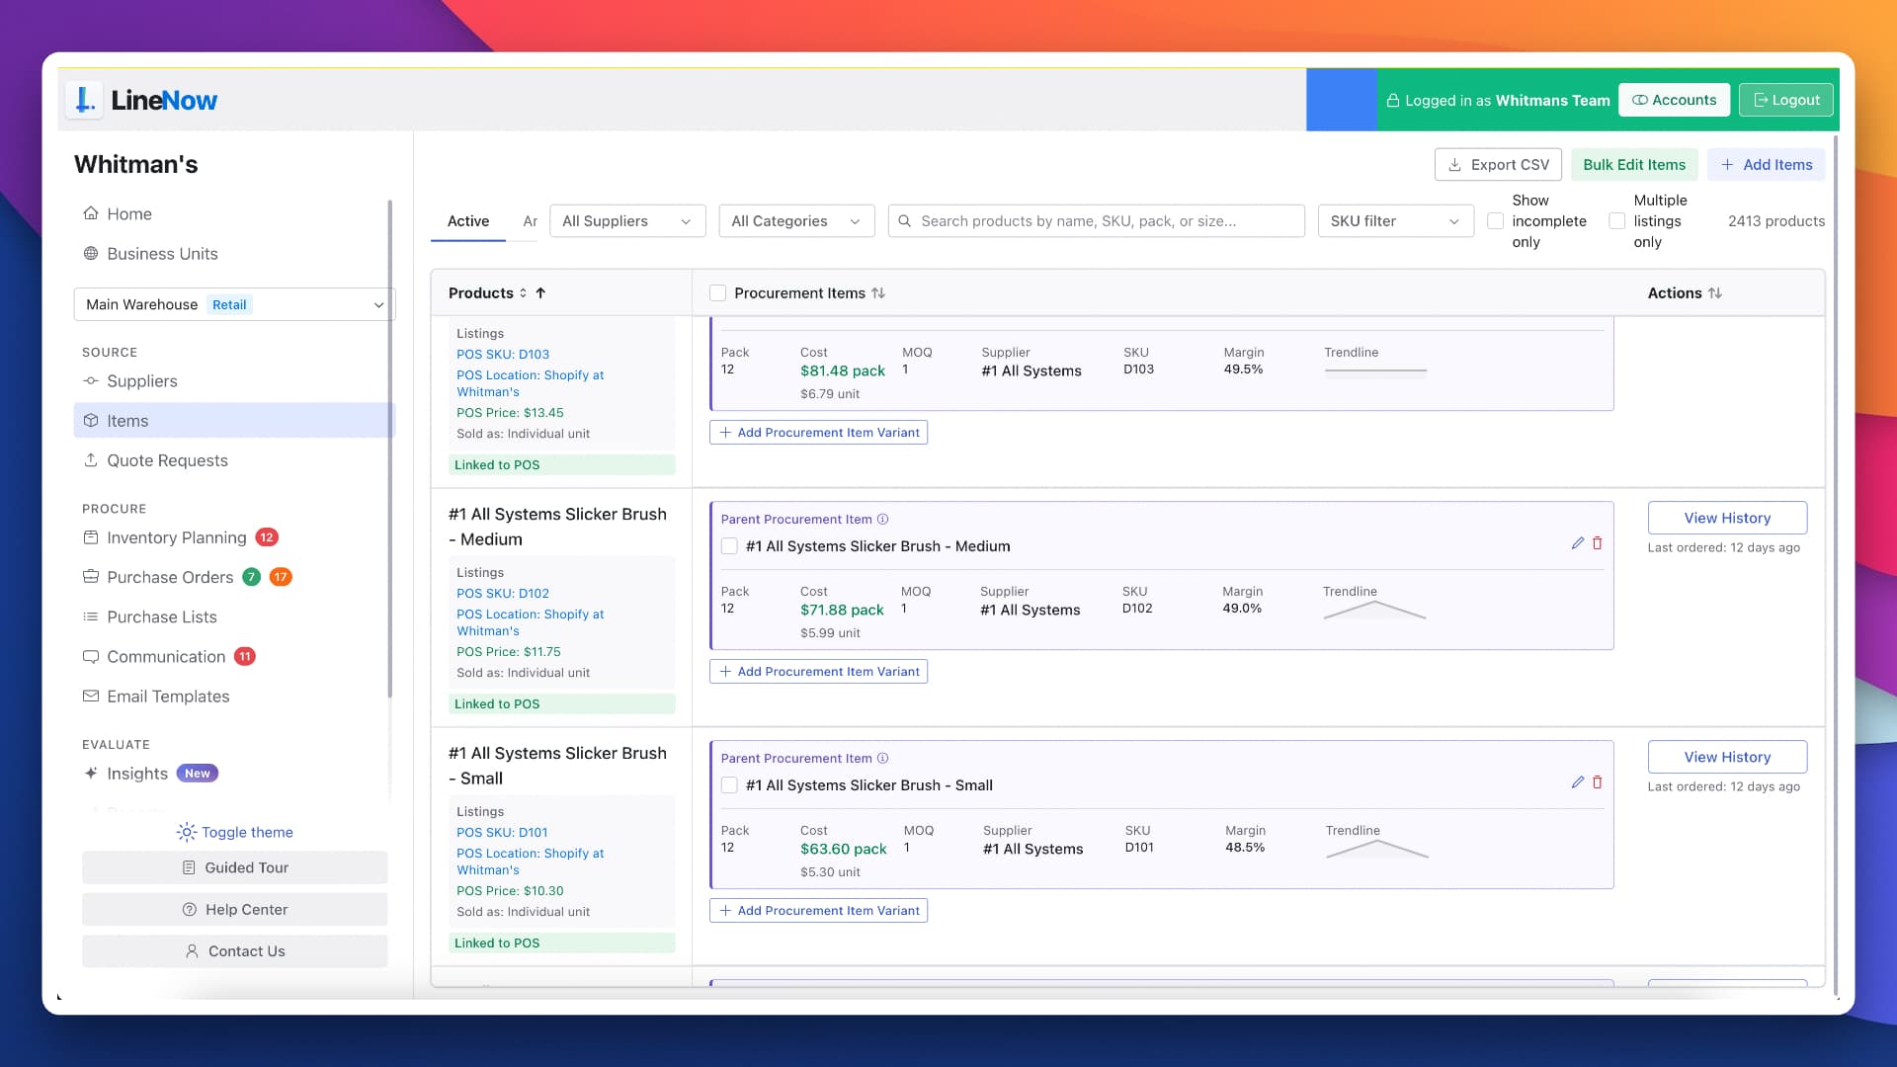Screen dimensions: 1897x1067
Task: Sort by Actions column arrows icon
Action: click(x=1715, y=293)
